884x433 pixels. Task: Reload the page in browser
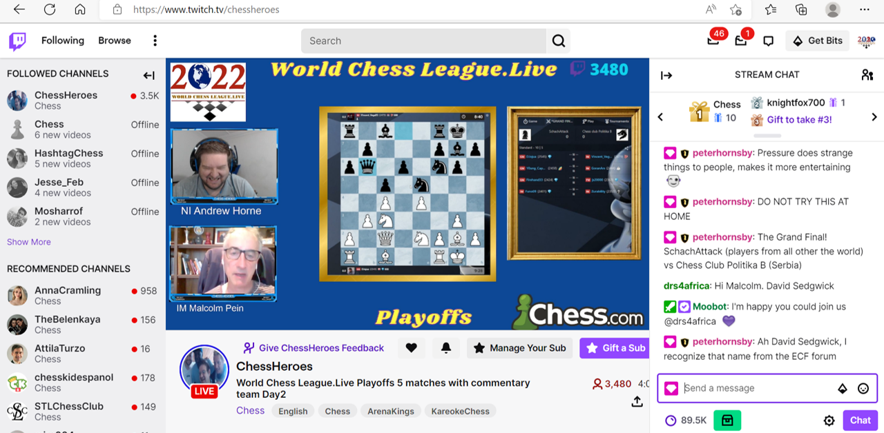coord(50,10)
